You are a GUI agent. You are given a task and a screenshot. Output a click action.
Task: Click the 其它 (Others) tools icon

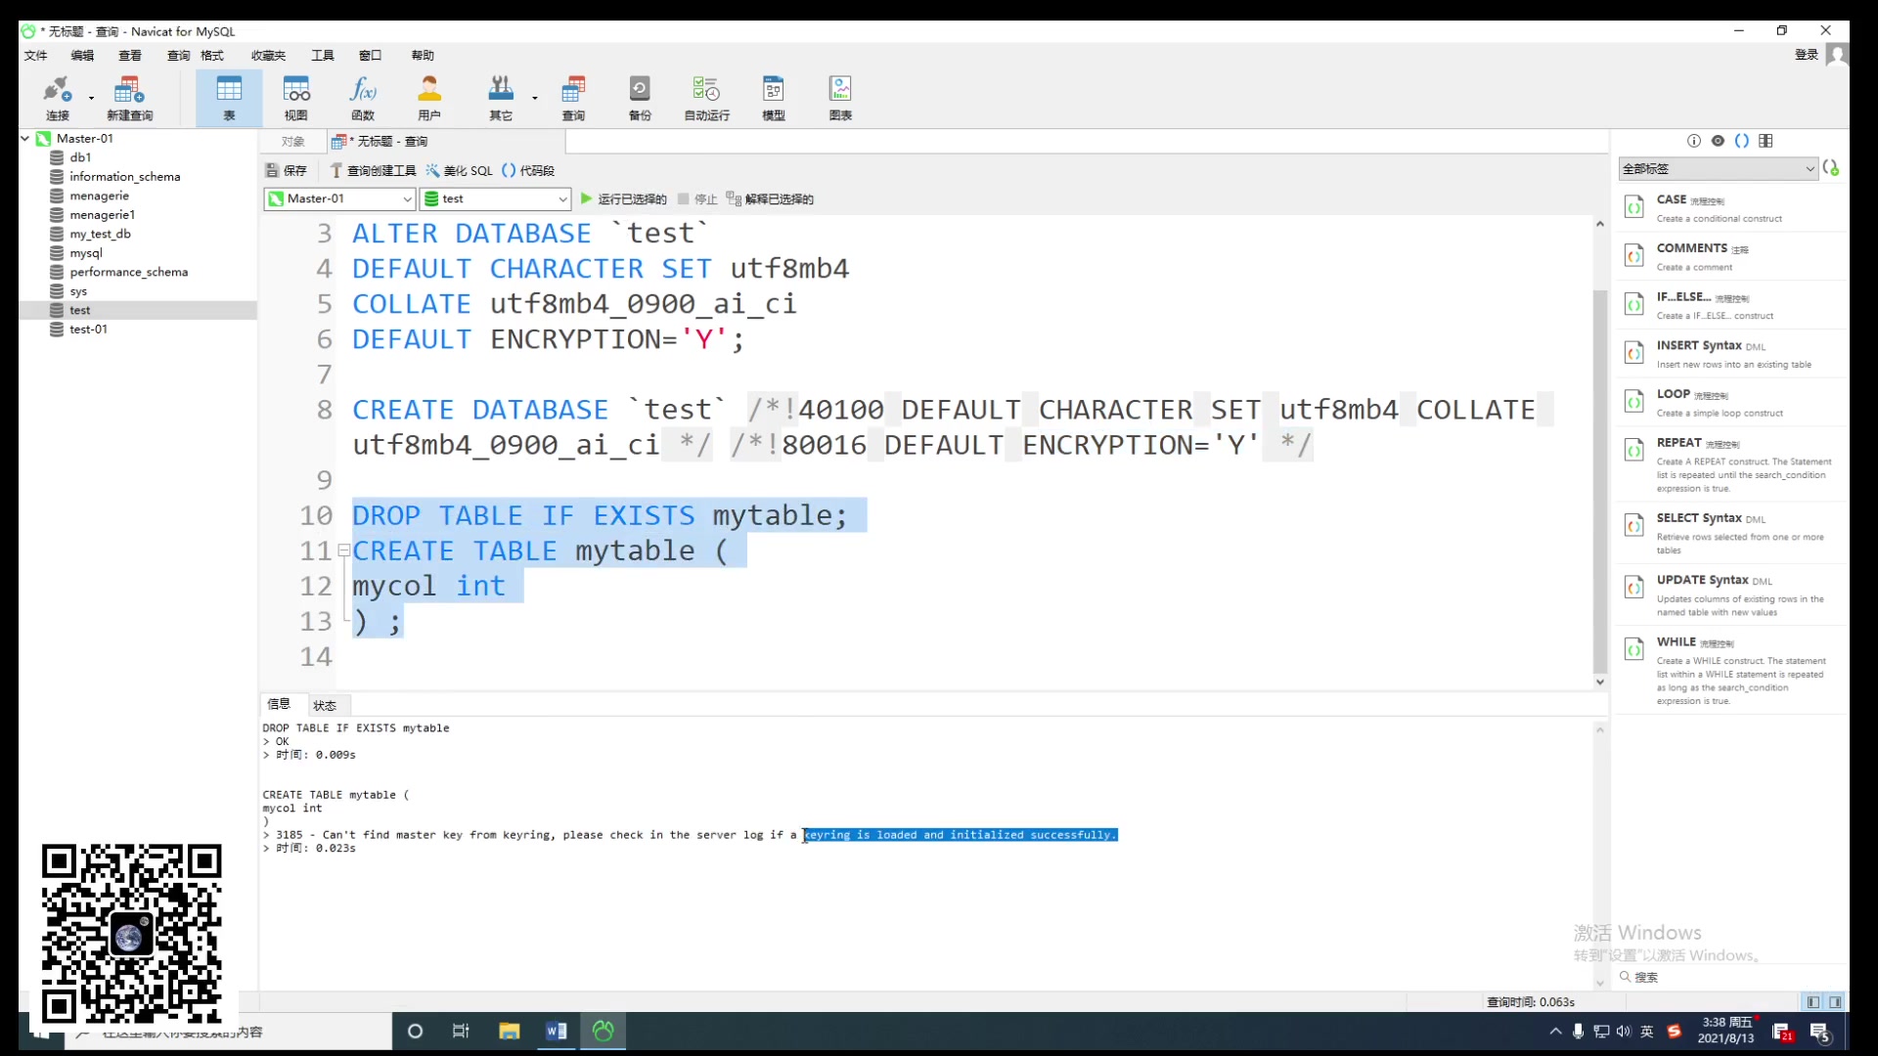(x=501, y=99)
